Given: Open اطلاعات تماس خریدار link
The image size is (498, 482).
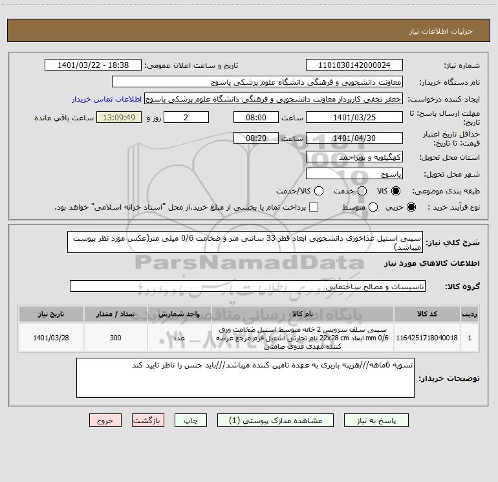Looking at the screenshot, I should [107, 99].
